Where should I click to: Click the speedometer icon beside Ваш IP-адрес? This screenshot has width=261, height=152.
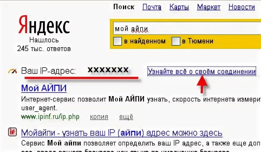tap(12, 71)
